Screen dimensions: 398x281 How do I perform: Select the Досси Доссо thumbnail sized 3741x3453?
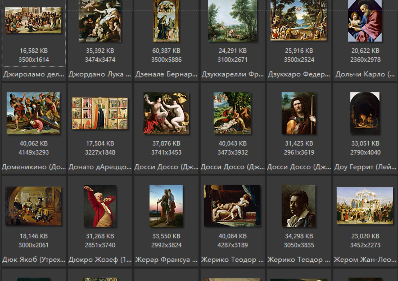click(x=166, y=113)
